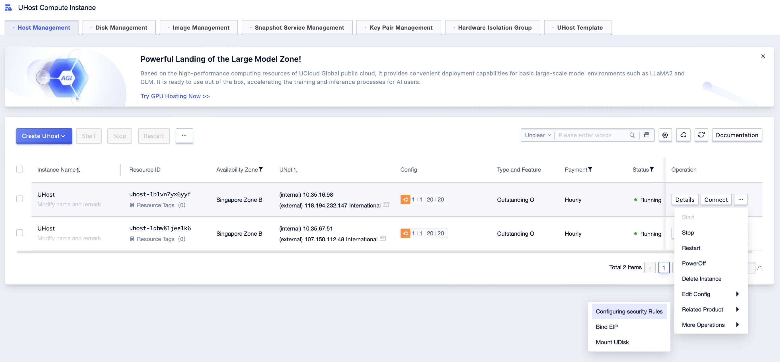Click EIP detail icon next to 118.194.232.147
The width and height of the screenshot is (780, 362).
click(x=386, y=205)
